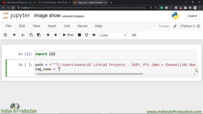Click the img_name code line
The height and width of the screenshot is (114, 203).
[x=48, y=69]
